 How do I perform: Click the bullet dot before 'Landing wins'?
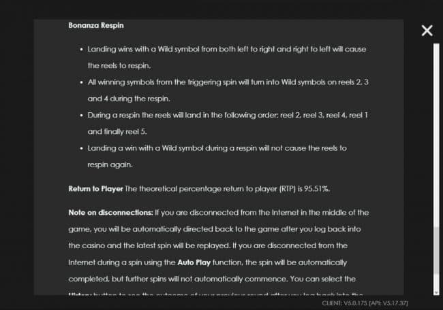tap(81, 50)
